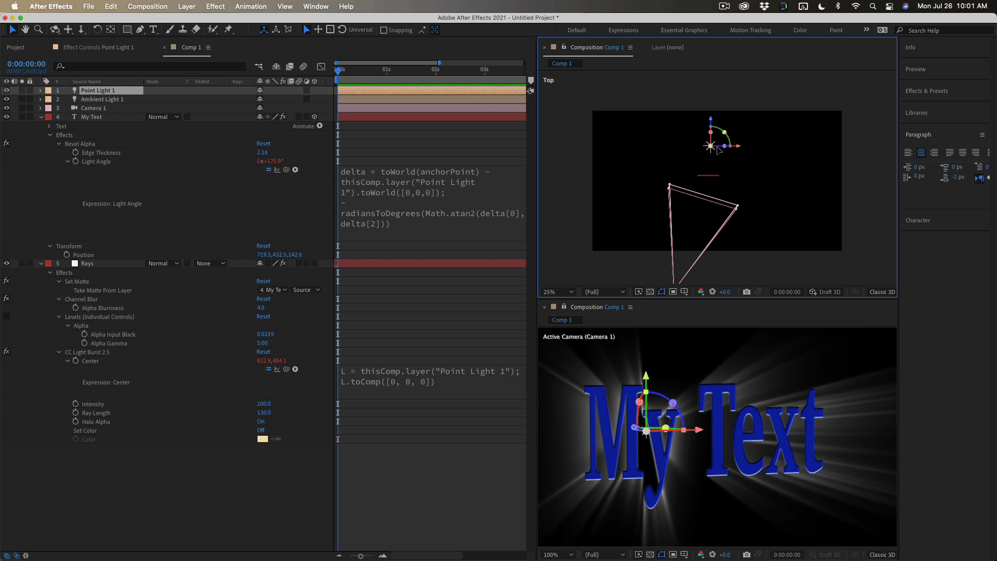The image size is (997, 561).
Task: Select the Zoom tool in toolbar
Action: pyautogui.click(x=38, y=30)
